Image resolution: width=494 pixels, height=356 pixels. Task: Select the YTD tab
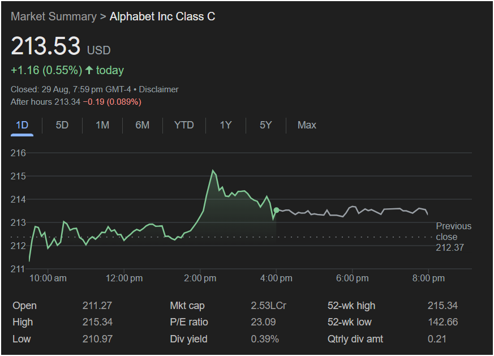point(184,125)
